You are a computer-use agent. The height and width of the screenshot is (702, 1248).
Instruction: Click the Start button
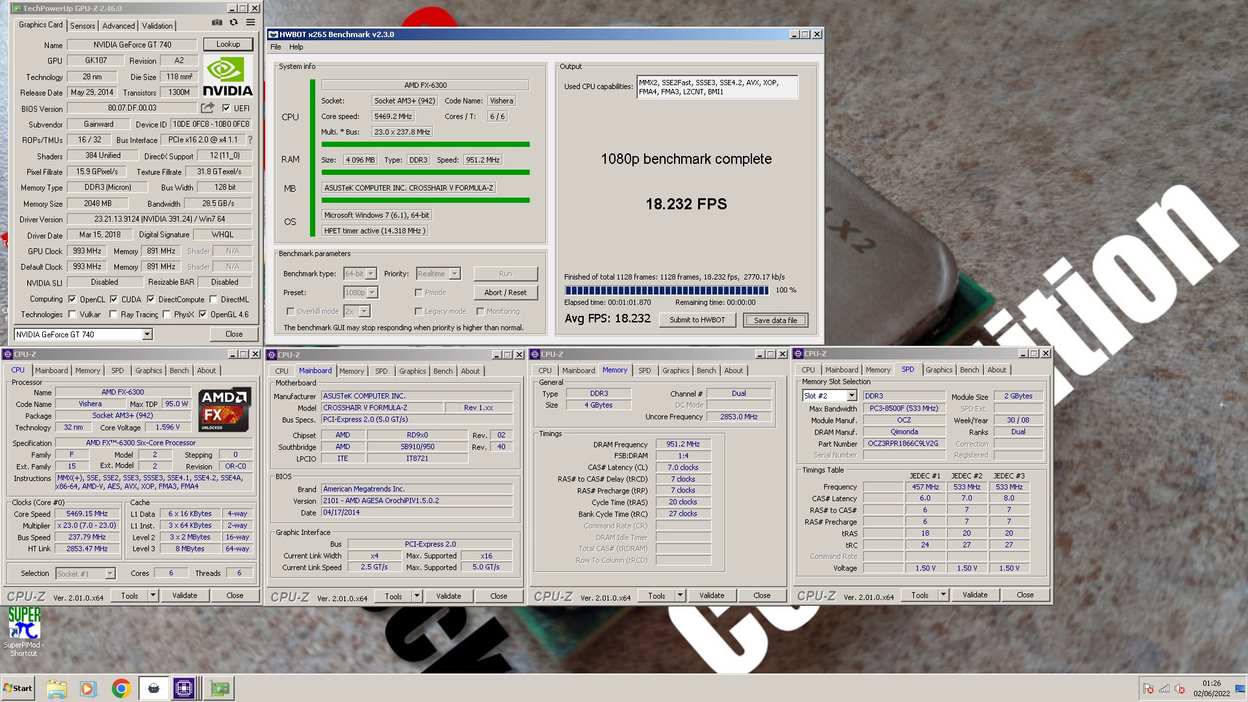tap(18, 688)
